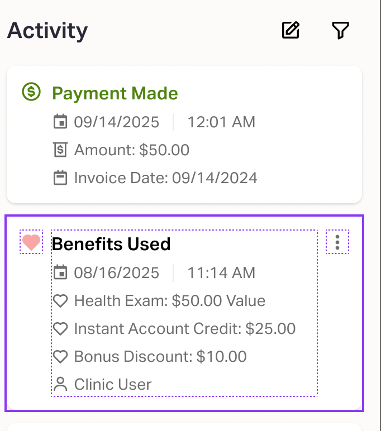Click the calendar icon beside Invoice Date
The image size is (381, 431).
pyautogui.click(x=60, y=178)
